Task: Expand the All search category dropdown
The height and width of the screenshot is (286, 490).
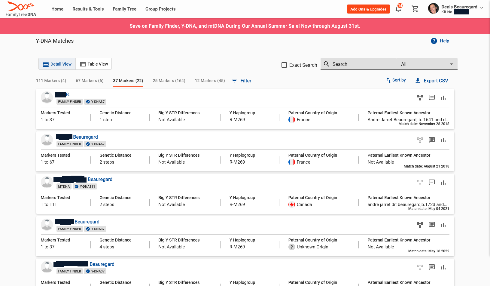Action: pyautogui.click(x=427, y=64)
